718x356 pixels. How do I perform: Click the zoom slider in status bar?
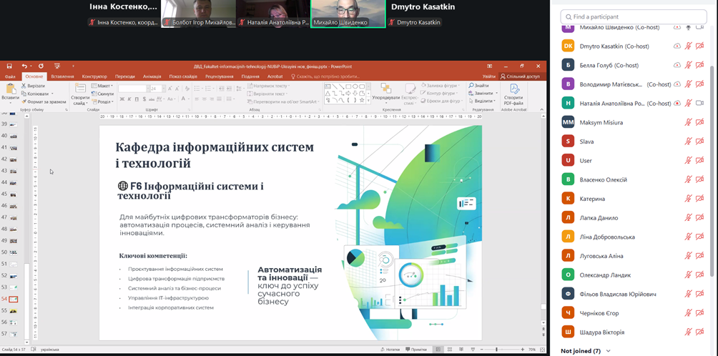coord(496,350)
